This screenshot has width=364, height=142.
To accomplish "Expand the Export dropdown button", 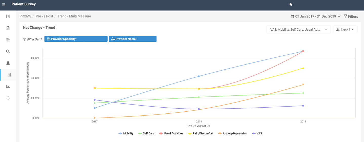I will (x=345, y=30).
